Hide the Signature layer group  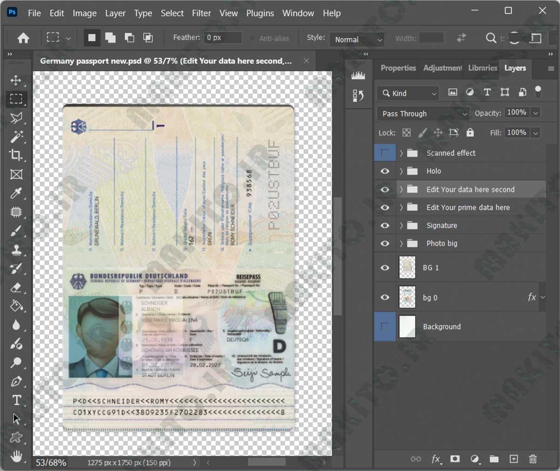tap(385, 225)
